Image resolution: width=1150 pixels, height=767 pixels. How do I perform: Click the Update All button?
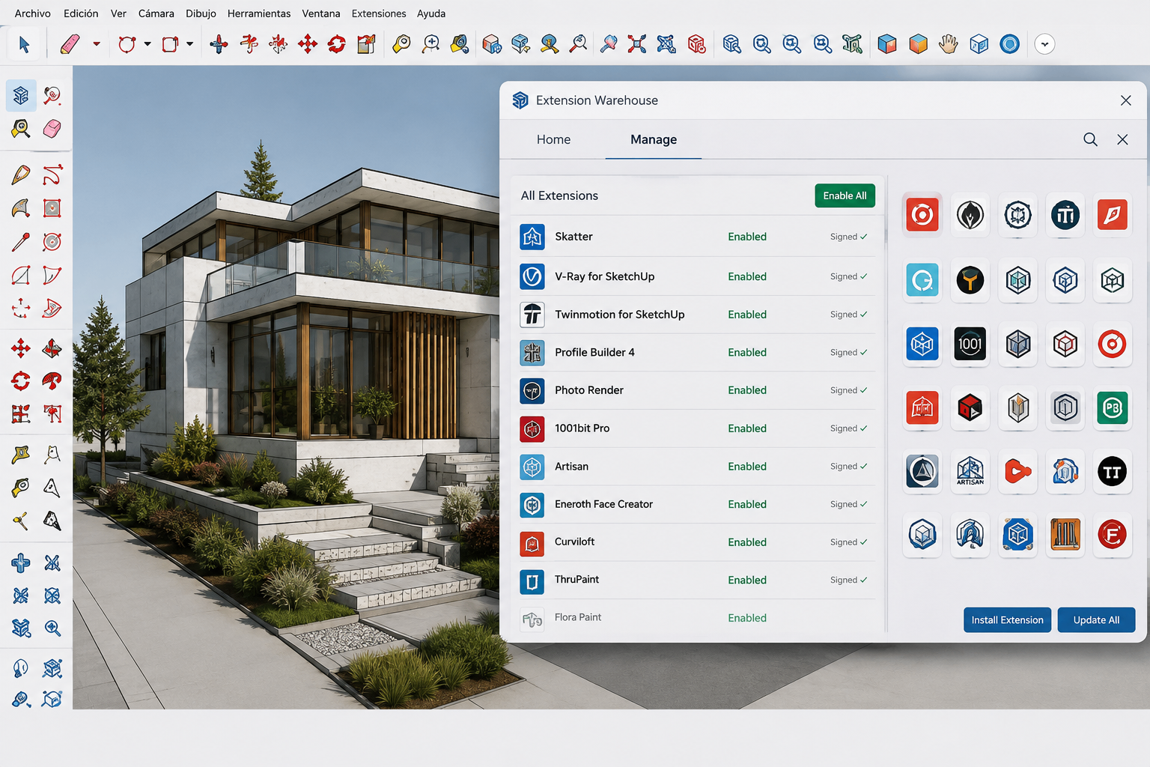coord(1096,620)
